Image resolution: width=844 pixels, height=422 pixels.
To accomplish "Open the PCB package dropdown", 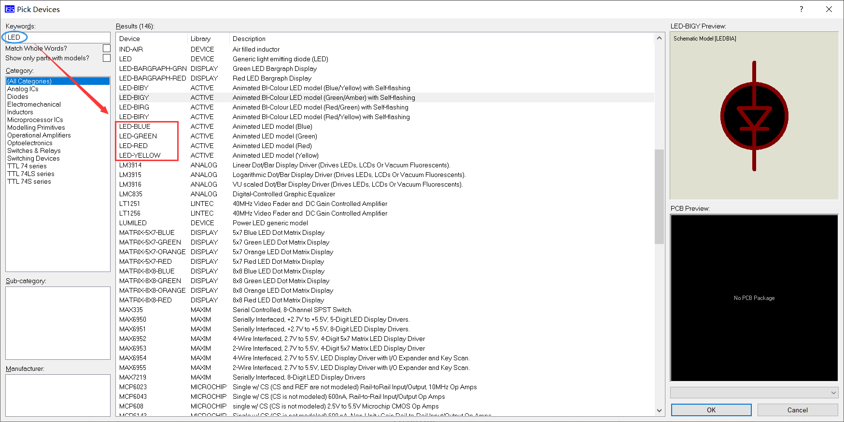I will pos(754,393).
